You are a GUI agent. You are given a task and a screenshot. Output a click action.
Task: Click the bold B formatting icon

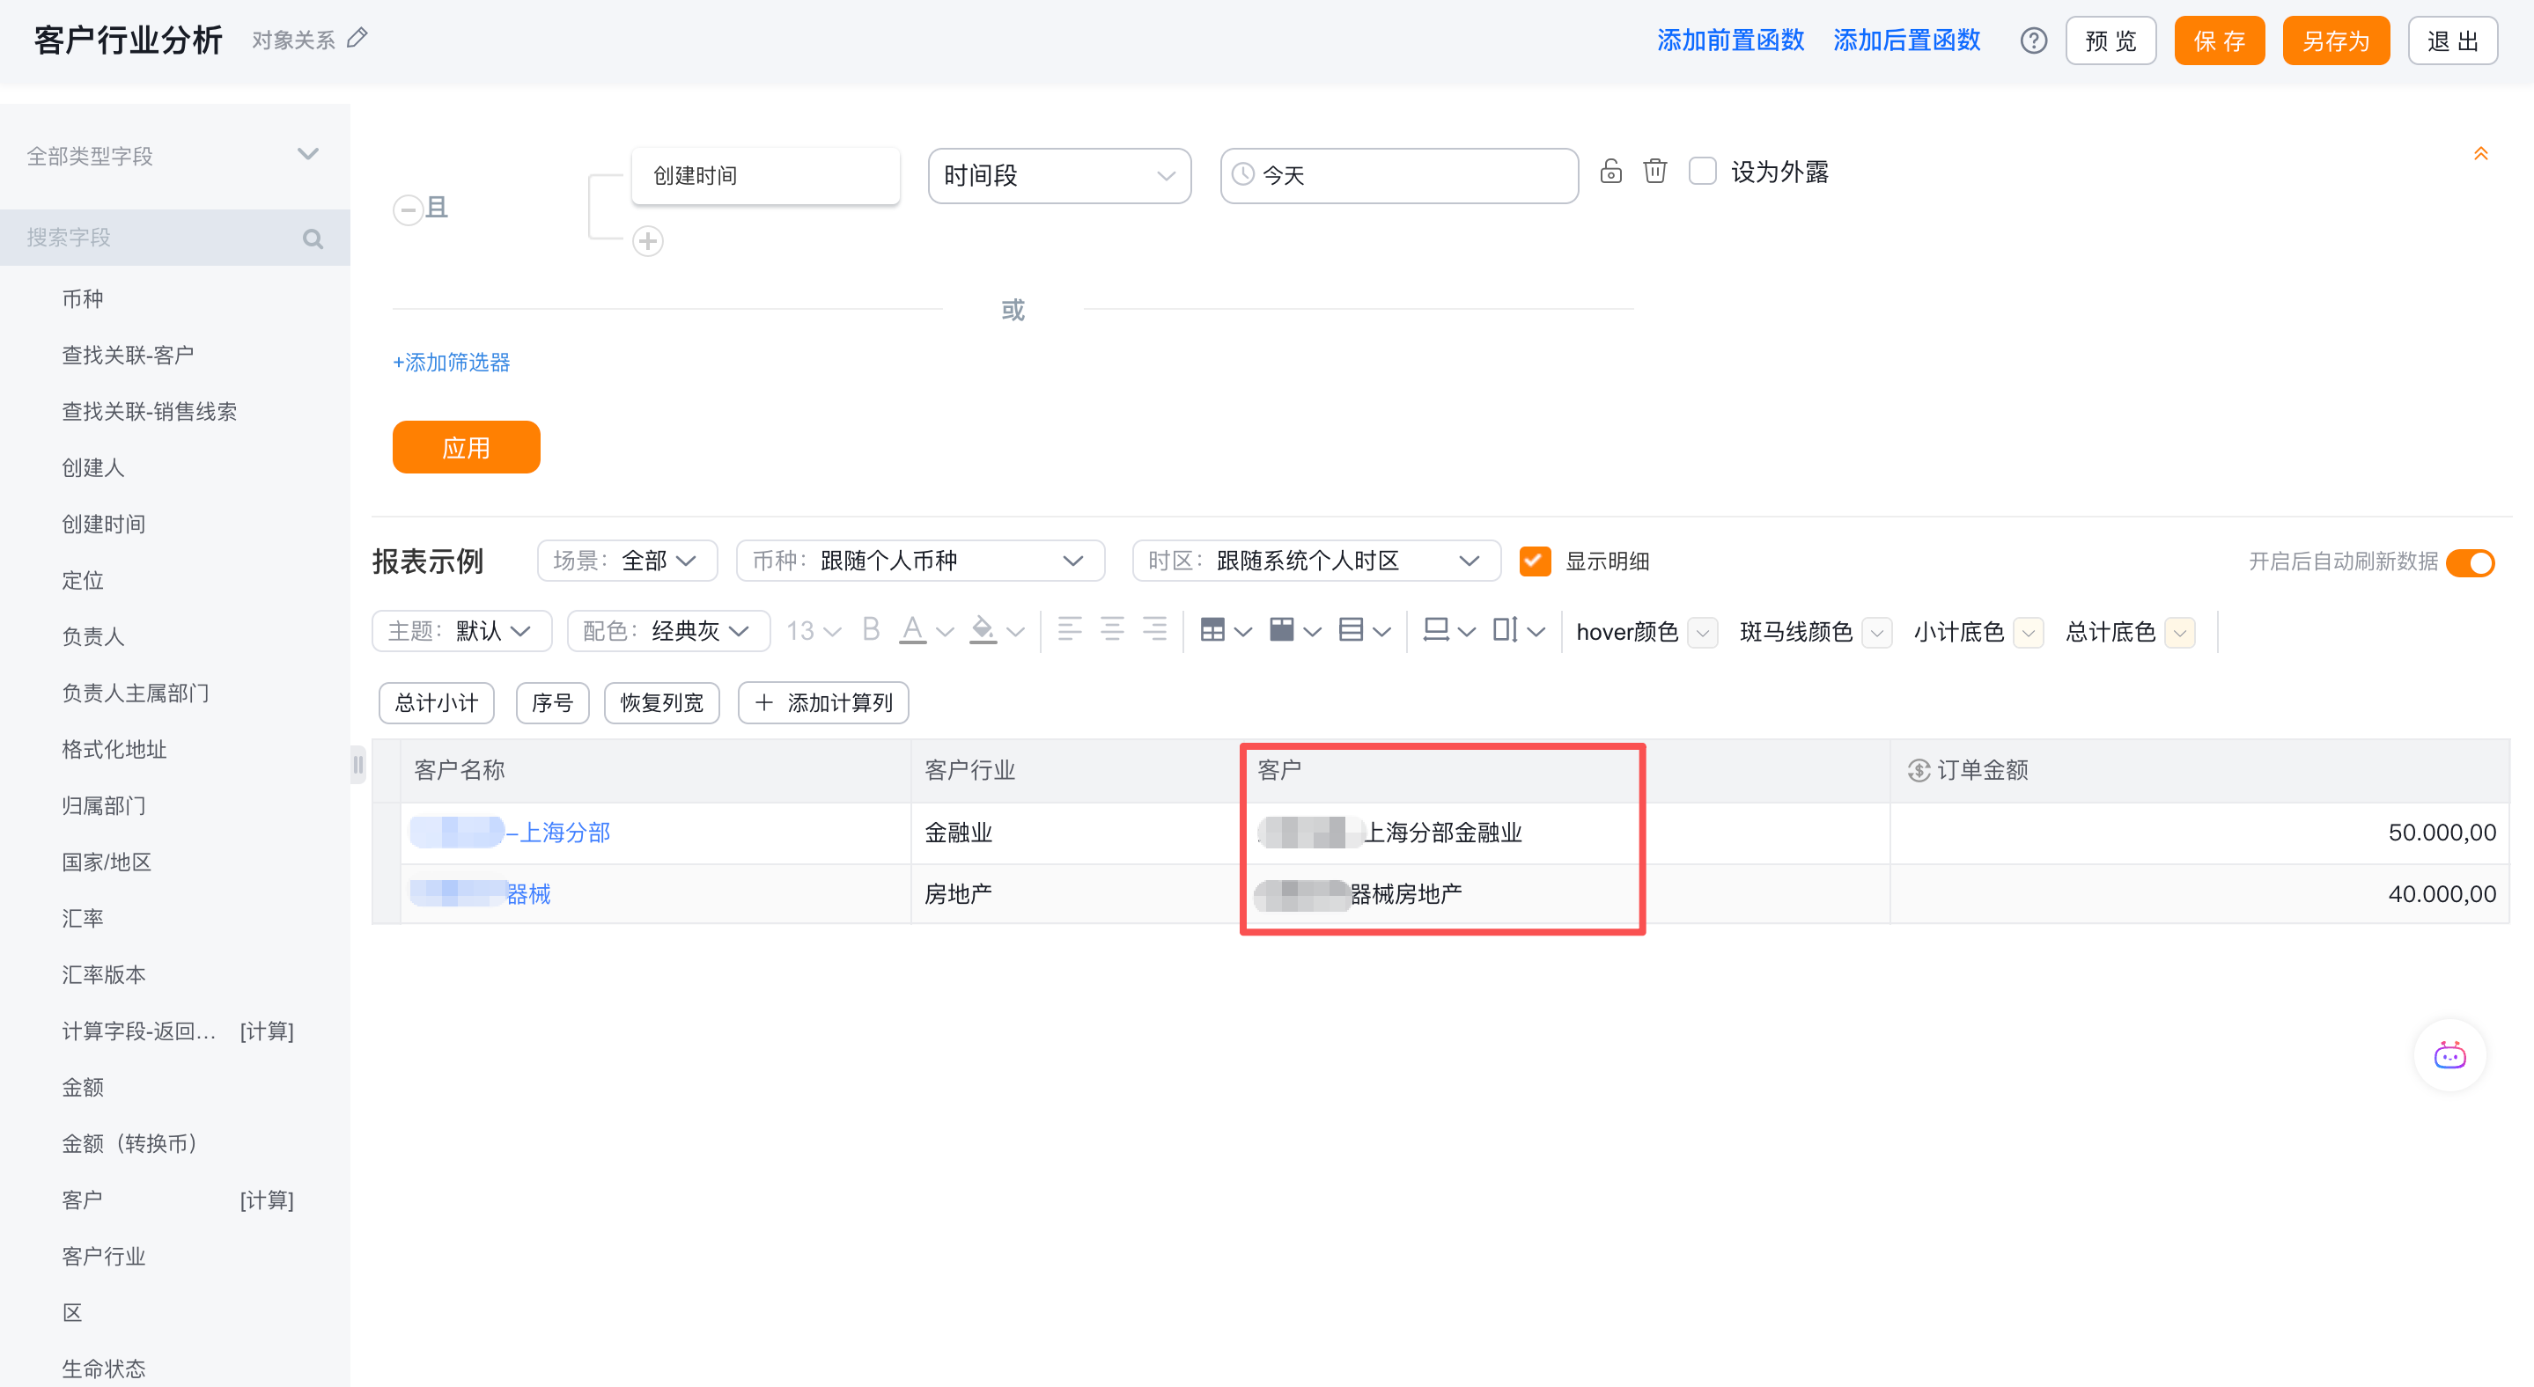click(871, 630)
